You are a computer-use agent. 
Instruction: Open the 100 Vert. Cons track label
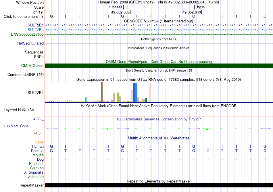pyautogui.click(x=16, y=126)
